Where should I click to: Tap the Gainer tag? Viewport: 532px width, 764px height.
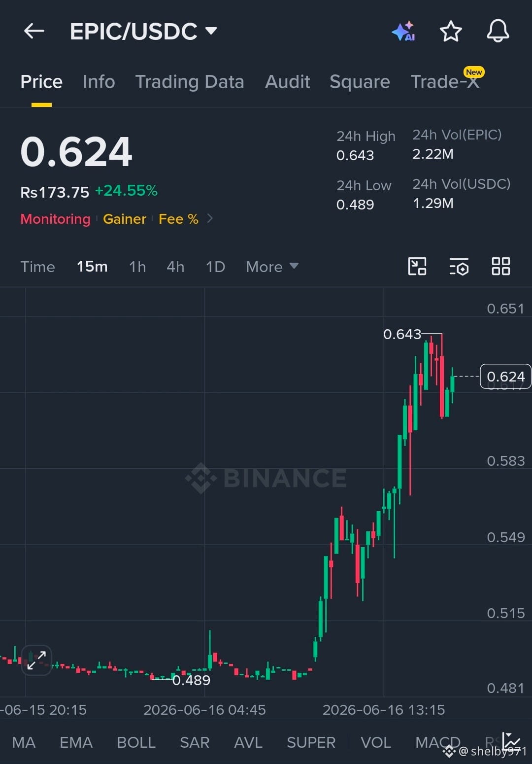coord(125,219)
